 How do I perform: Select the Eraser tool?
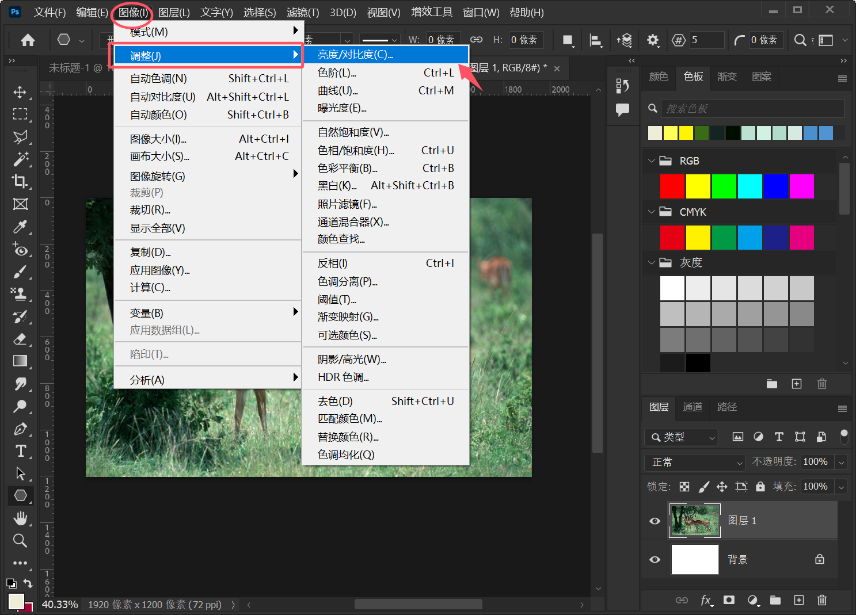20,339
